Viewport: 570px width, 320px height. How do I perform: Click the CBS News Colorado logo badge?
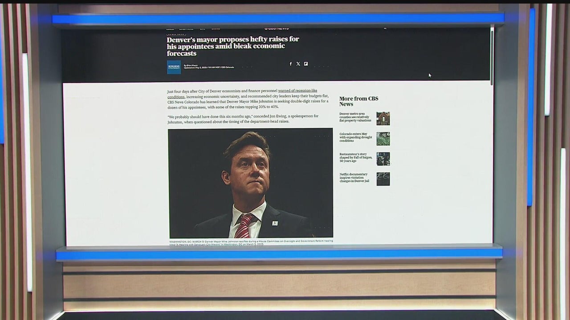pos(174,67)
